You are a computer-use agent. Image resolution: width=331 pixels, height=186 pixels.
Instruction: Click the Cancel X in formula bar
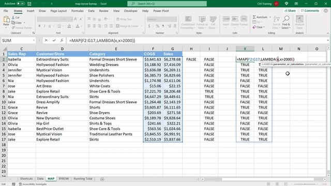click(x=46, y=40)
